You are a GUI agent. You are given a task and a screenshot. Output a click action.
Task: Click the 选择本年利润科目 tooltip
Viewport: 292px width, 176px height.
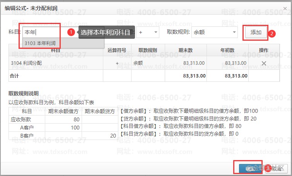tap(107, 33)
